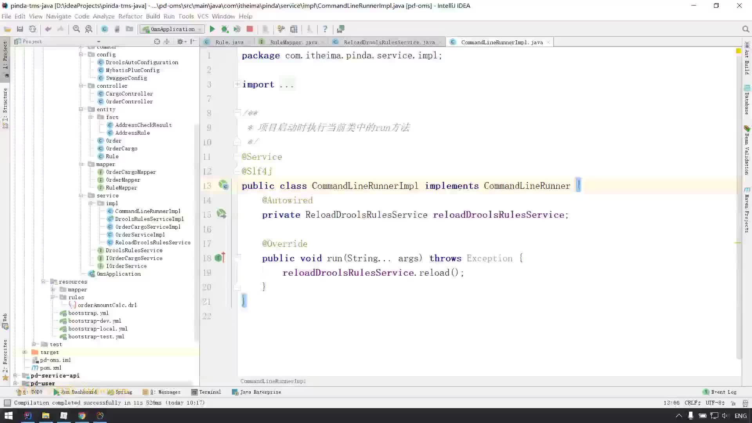Open the UTF-8 encoding selector
752x423 pixels.
715,403
